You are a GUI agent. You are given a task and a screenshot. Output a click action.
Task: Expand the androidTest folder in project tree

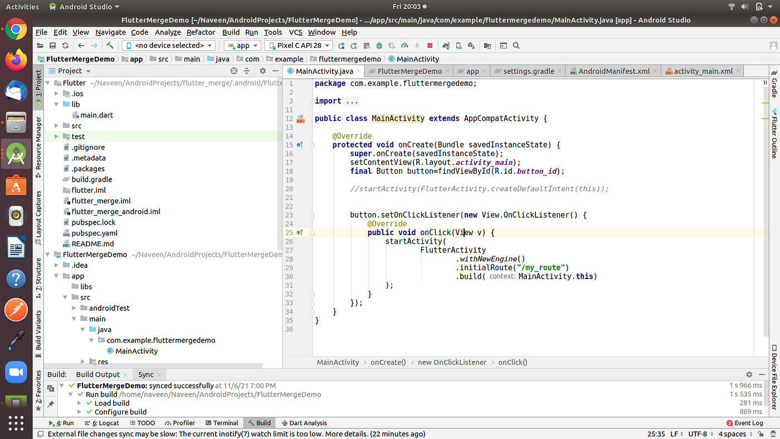click(75, 308)
